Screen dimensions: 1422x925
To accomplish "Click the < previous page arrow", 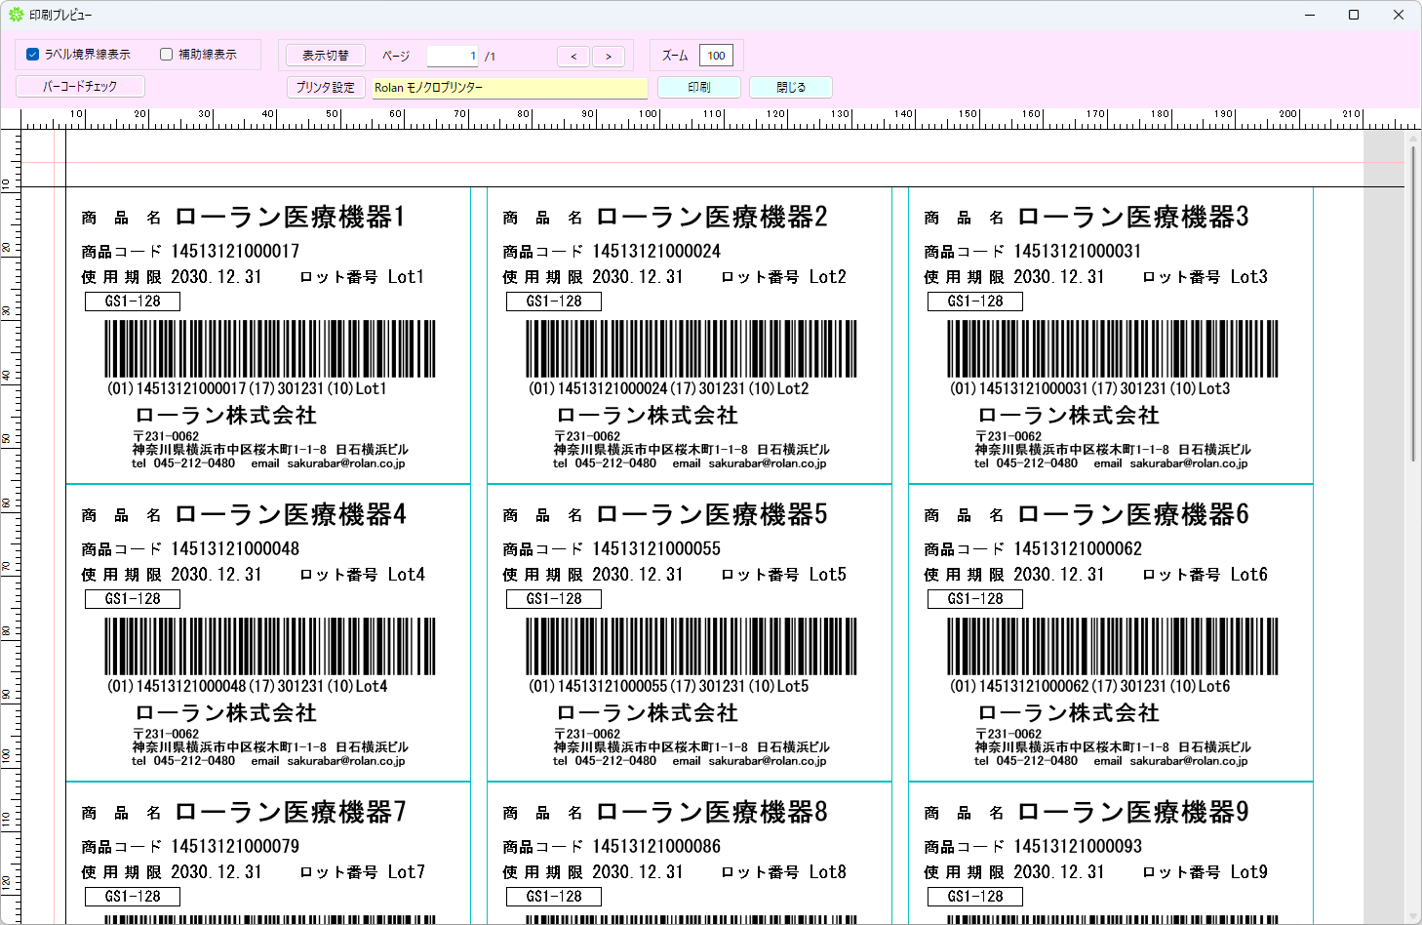I will click(x=573, y=56).
